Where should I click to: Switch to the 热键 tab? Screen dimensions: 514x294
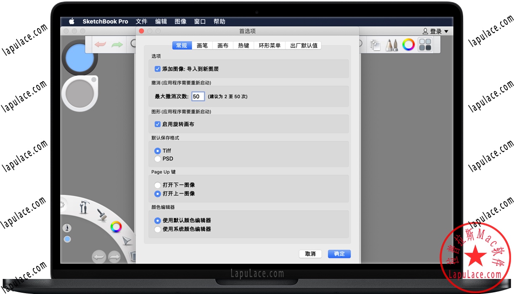point(243,45)
